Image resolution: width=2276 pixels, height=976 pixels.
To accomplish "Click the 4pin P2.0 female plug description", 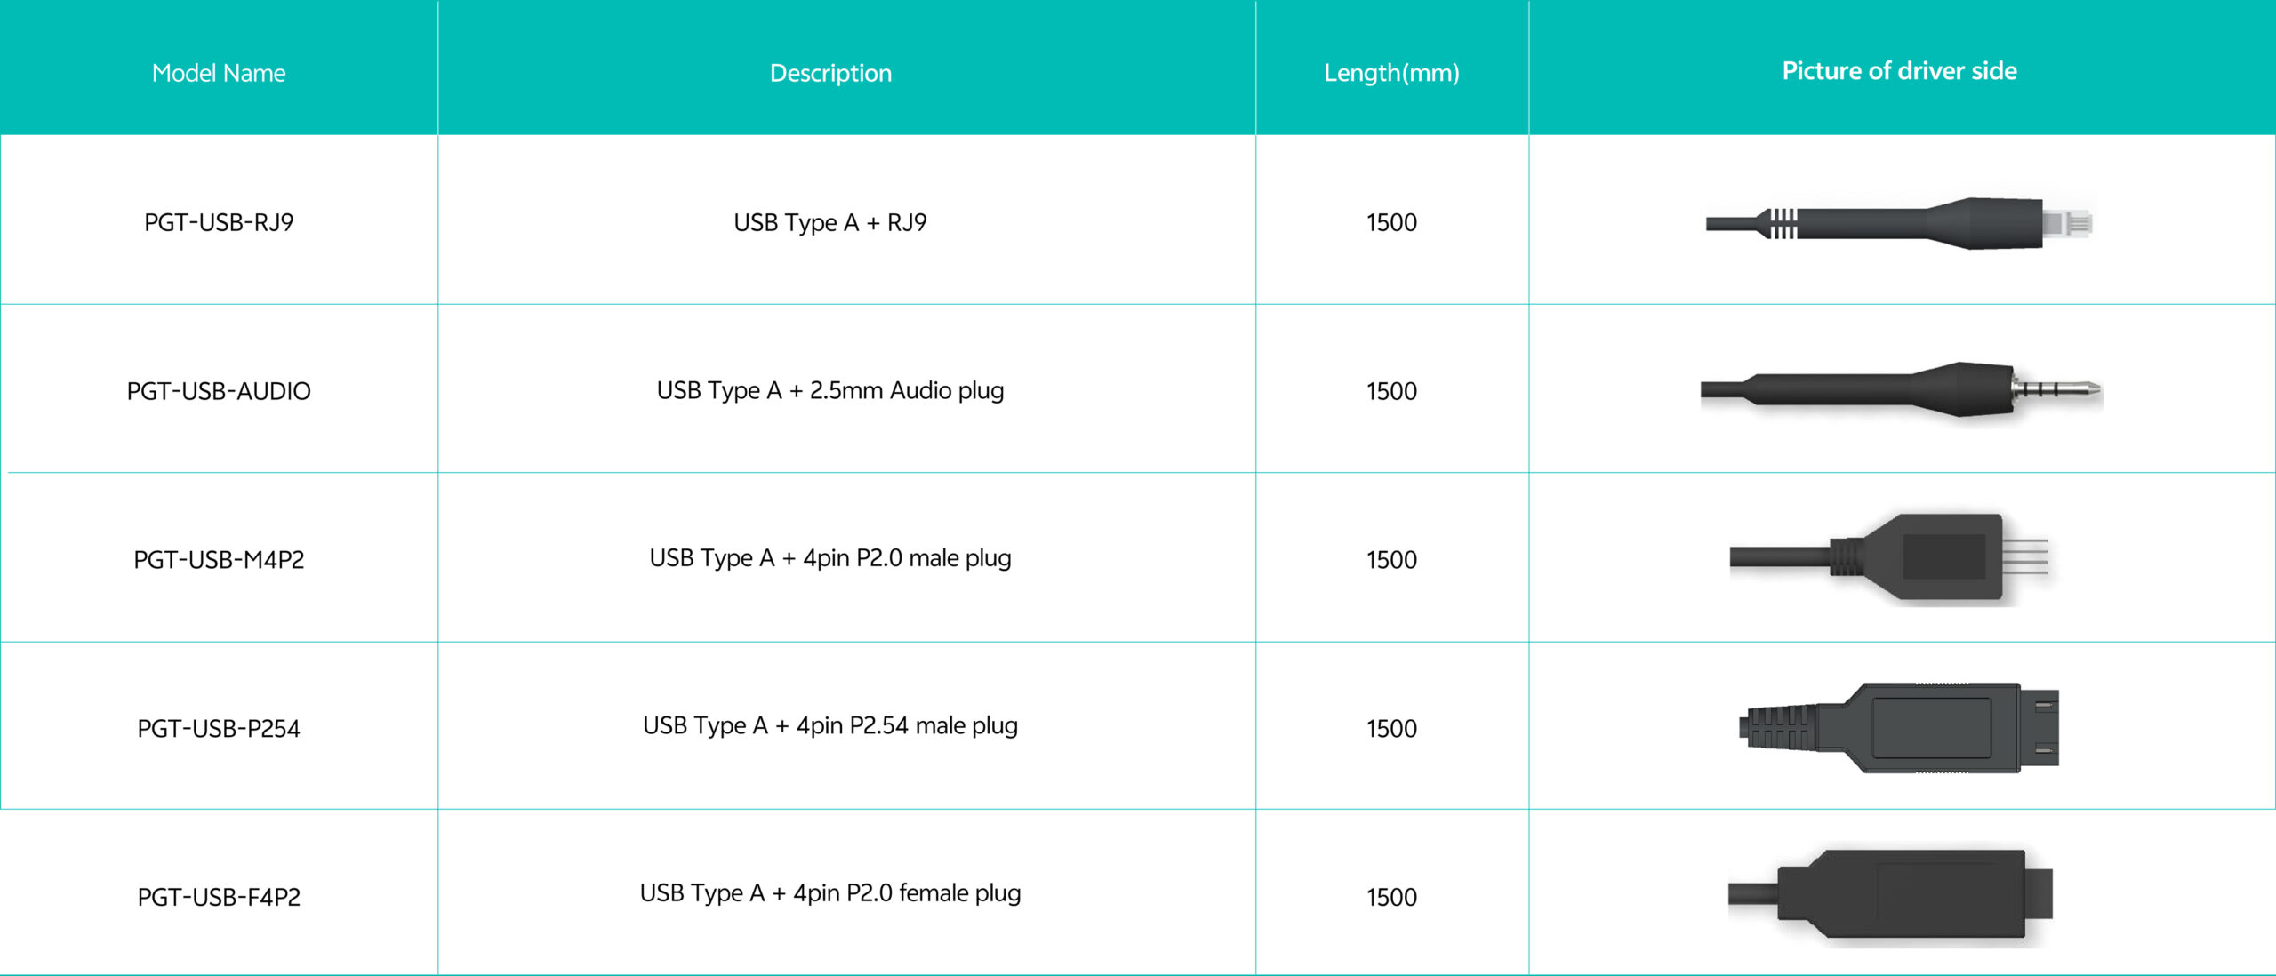I will coord(830,893).
